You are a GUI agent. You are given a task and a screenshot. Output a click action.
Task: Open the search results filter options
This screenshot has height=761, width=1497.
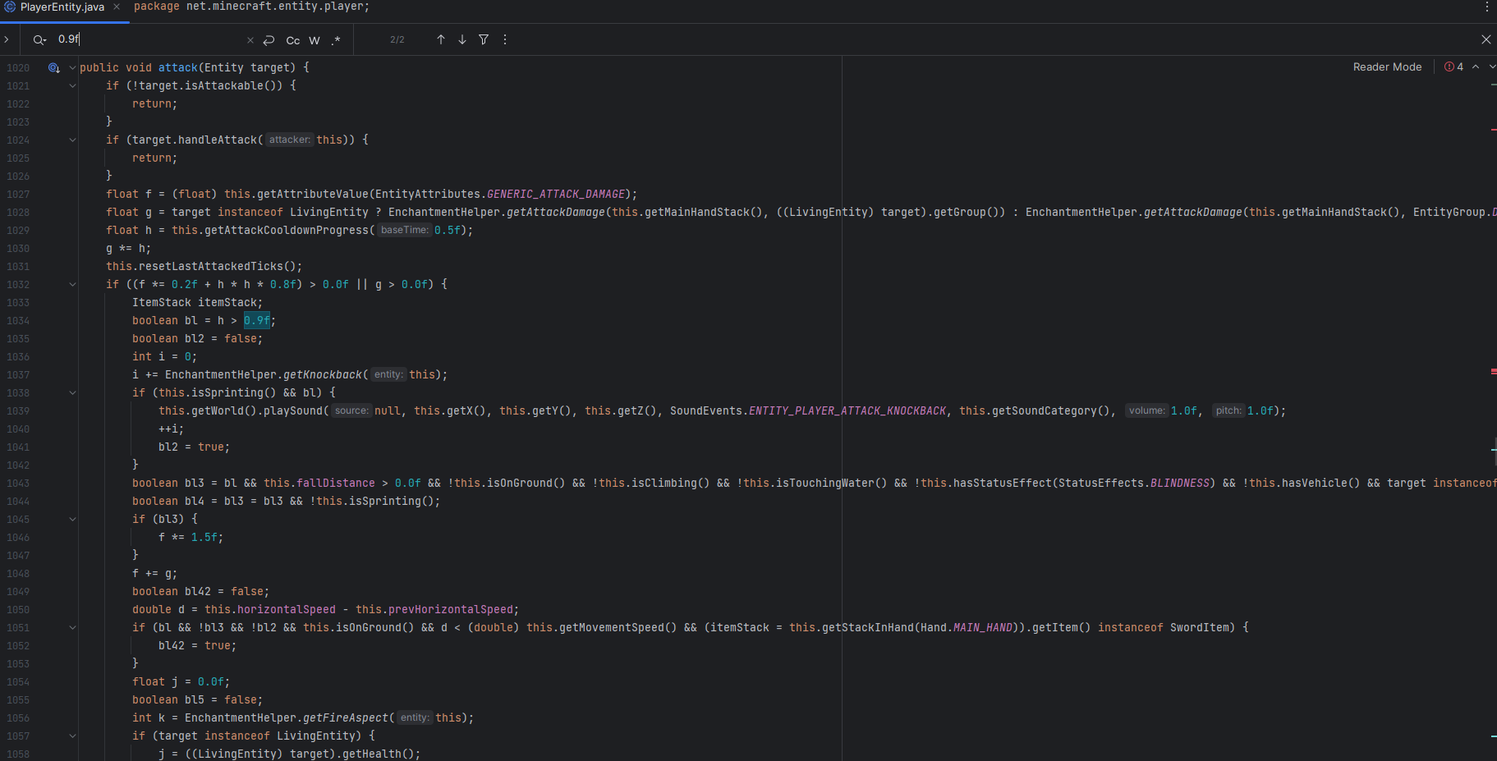click(484, 39)
